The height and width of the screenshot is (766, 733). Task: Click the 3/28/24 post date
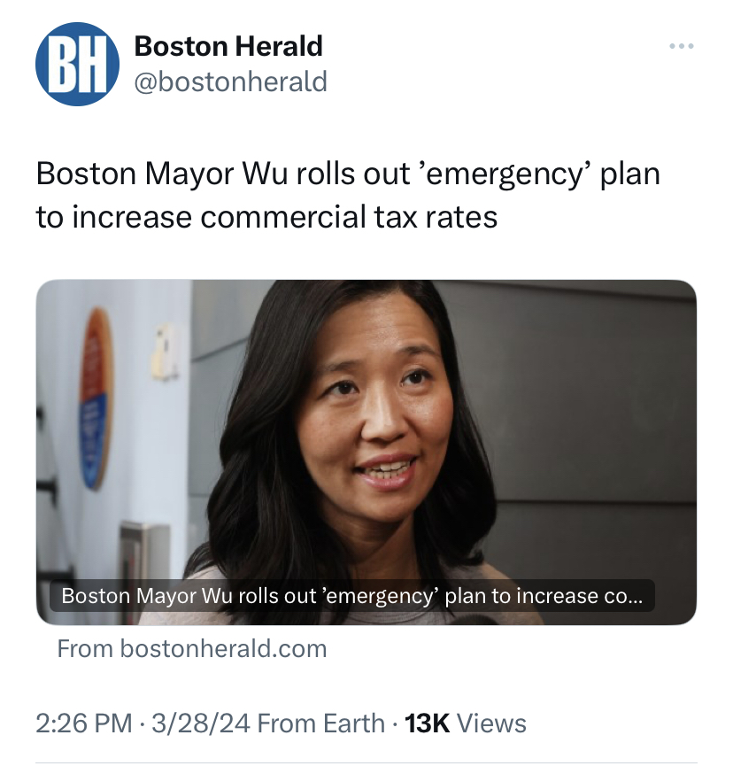(201, 723)
